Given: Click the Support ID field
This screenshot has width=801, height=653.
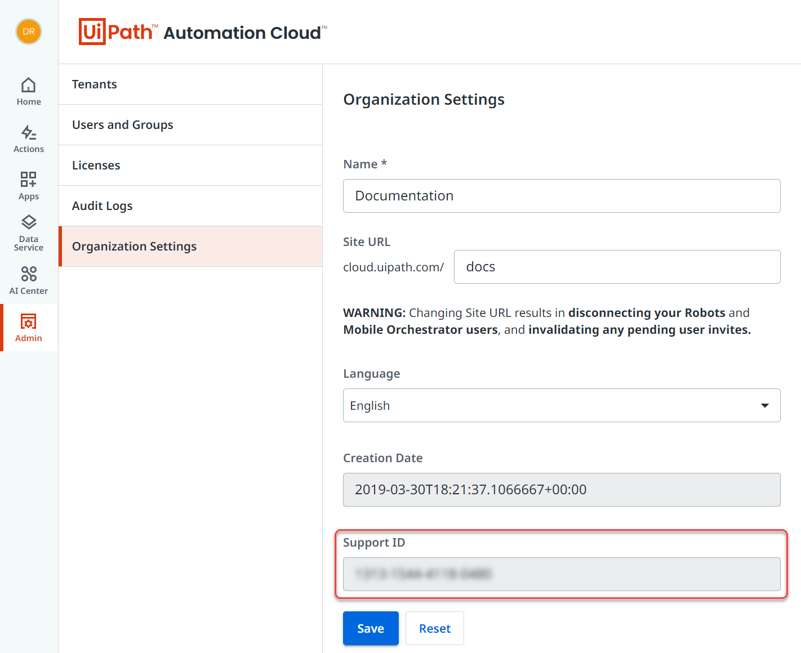Looking at the screenshot, I should pyautogui.click(x=562, y=574).
